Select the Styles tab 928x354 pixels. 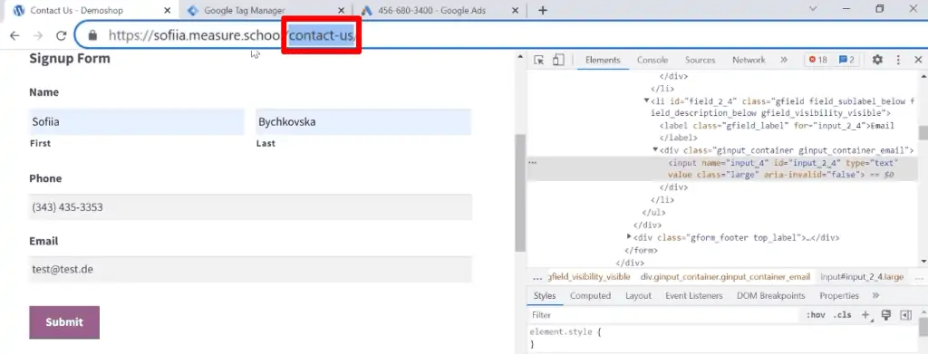click(545, 295)
